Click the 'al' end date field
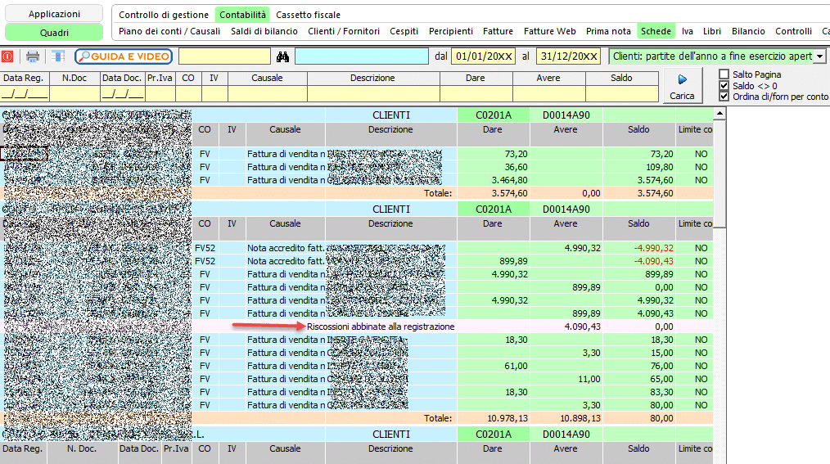This screenshot has width=830, height=464. click(x=568, y=56)
